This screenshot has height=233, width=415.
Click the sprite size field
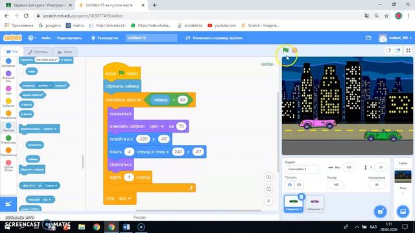336,184
